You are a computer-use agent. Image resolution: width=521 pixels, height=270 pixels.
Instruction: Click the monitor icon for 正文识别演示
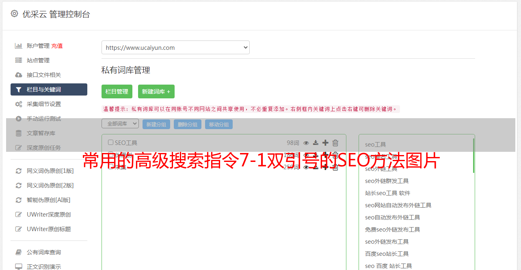19,267
